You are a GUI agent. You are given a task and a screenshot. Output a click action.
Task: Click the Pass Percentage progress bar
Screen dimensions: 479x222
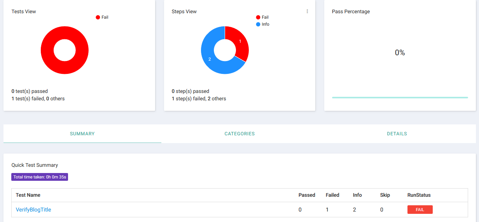coord(400,98)
